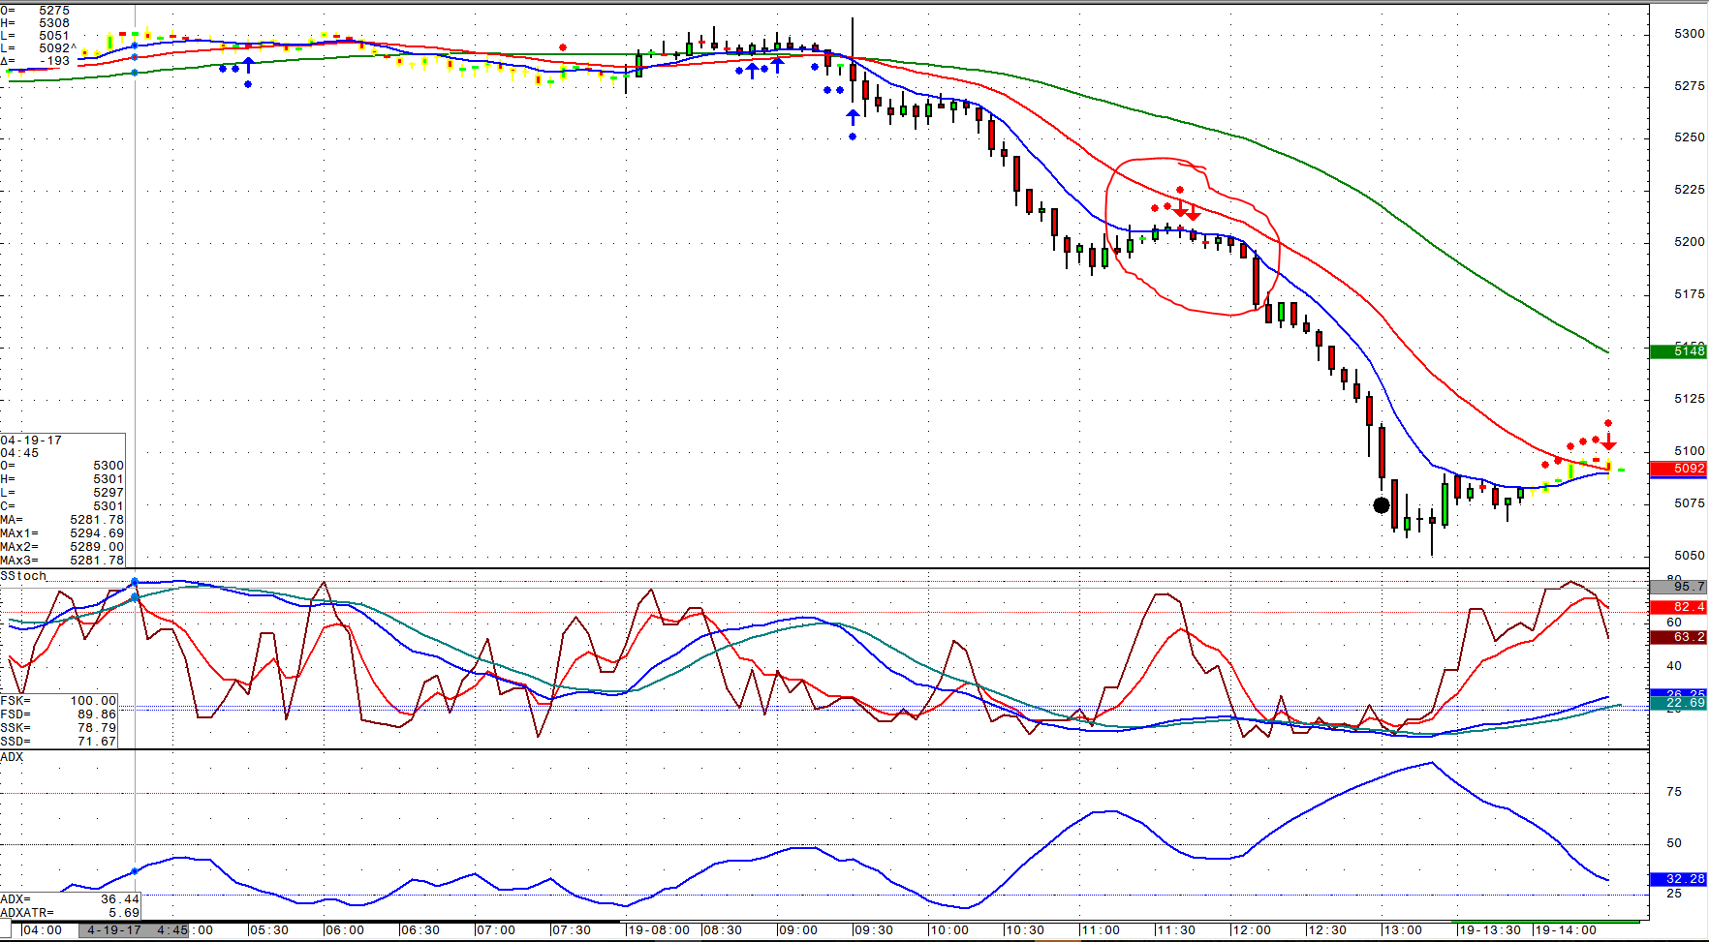Click the top-left H= 5308 session high
This screenshot has height=942, width=1709.
click(x=35, y=23)
